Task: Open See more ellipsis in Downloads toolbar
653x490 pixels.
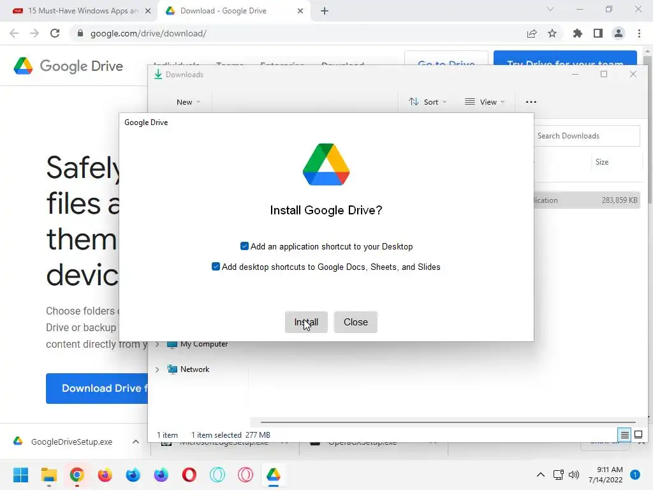Action: (x=531, y=102)
